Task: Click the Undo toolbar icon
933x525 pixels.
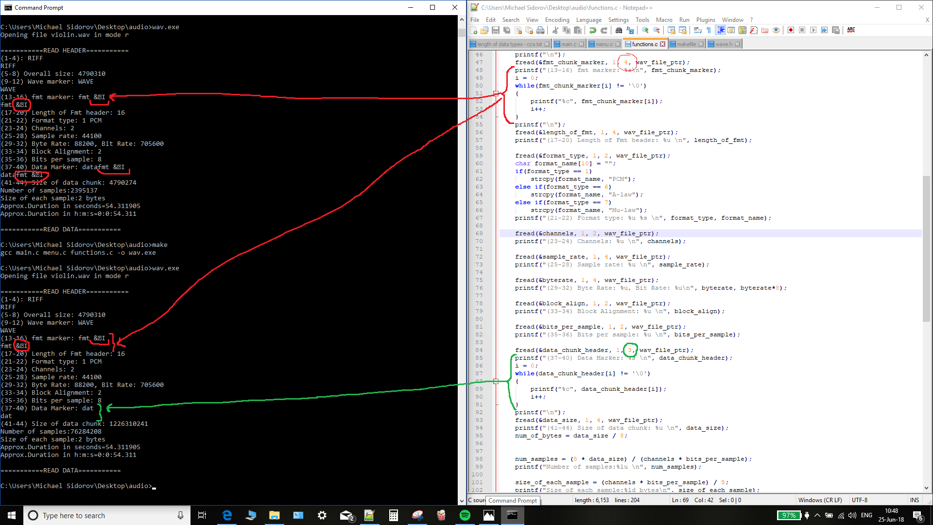Action: tap(593, 30)
